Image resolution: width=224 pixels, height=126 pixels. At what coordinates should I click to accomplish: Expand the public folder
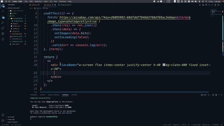[14, 13]
